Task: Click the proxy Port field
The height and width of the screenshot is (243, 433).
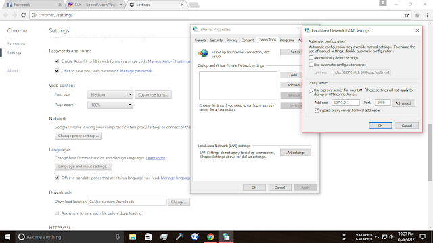Action: [x=382, y=103]
